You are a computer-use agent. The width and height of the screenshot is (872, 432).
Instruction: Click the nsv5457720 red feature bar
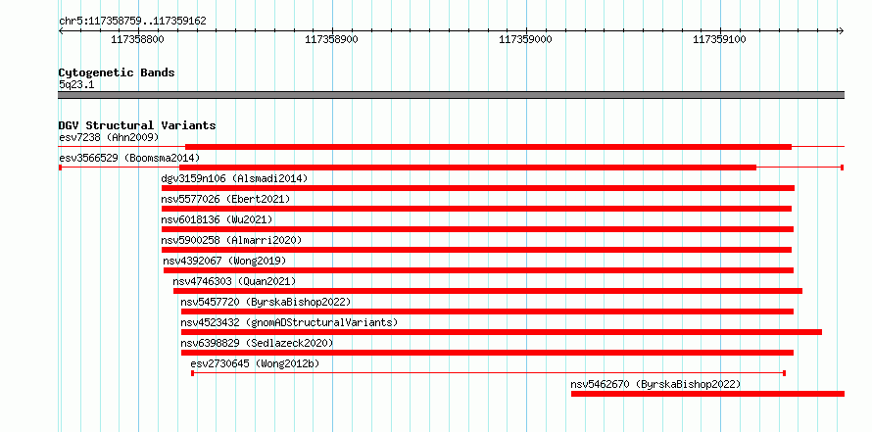coord(487,312)
